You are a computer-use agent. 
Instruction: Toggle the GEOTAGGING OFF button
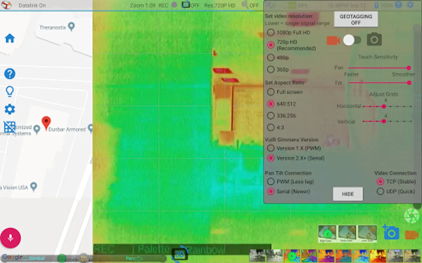coord(356,19)
